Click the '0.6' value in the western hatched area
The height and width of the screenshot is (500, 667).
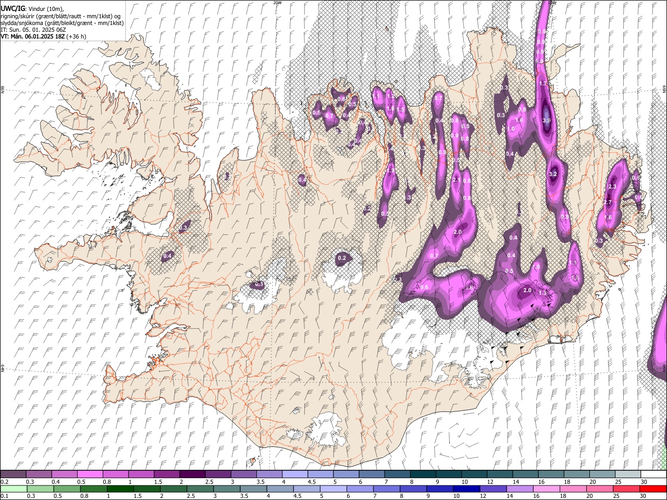coord(341,98)
